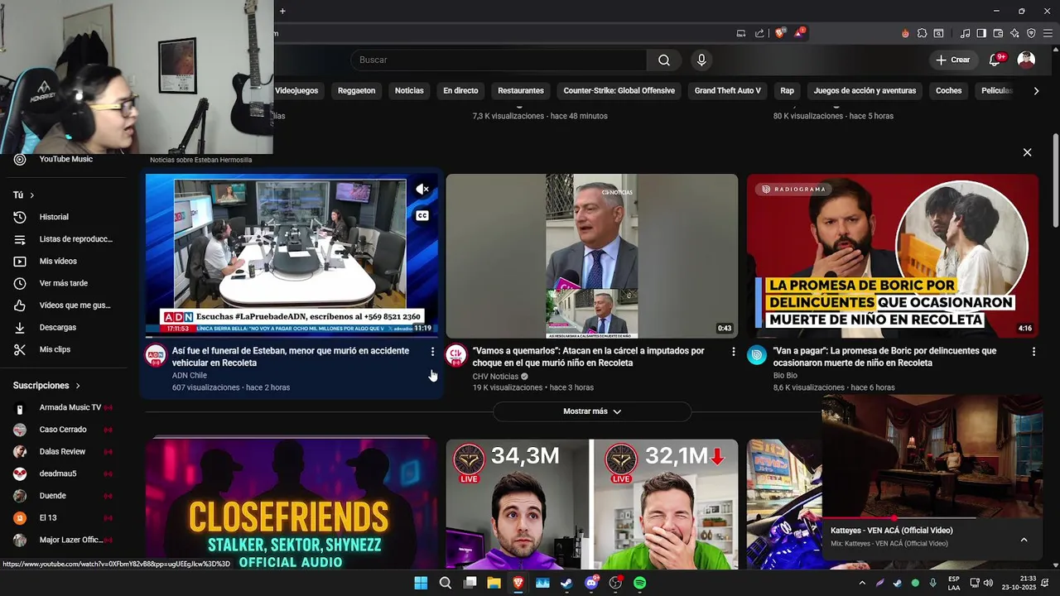Open browser extensions puzzle icon
The image size is (1060, 596).
[922, 33]
